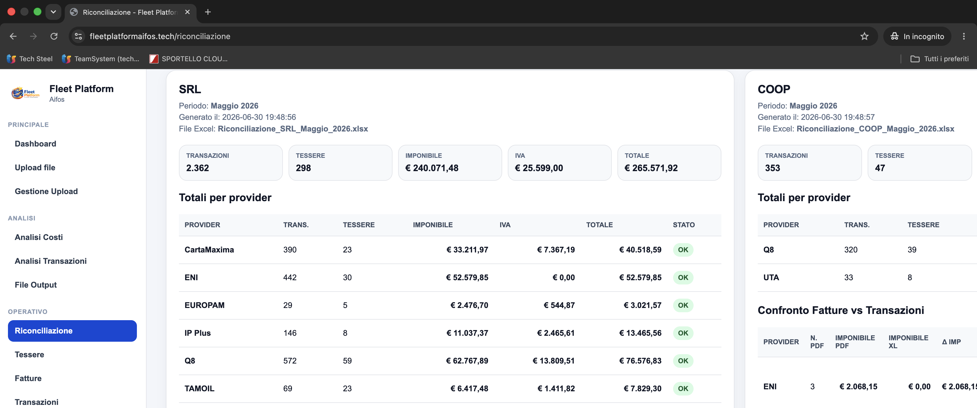Open a new browser tab

coord(208,12)
